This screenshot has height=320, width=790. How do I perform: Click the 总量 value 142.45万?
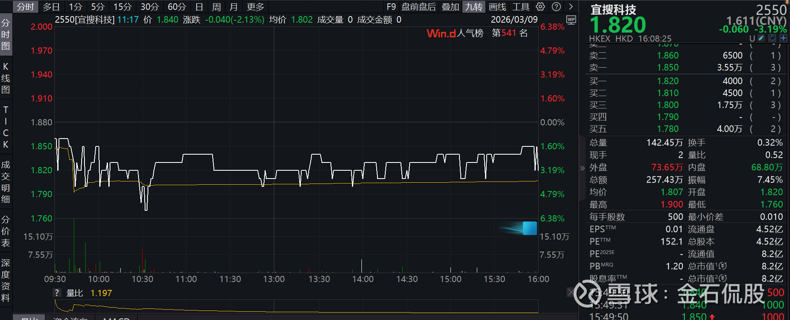pos(664,143)
